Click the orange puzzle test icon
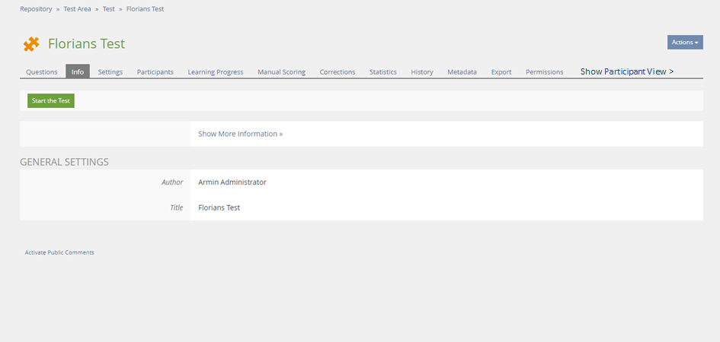Screen dimensions: 720x342 30,44
